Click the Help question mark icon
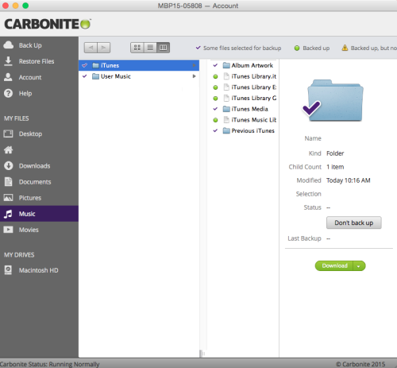Viewport: 397px width, 368px height. (8, 93)
